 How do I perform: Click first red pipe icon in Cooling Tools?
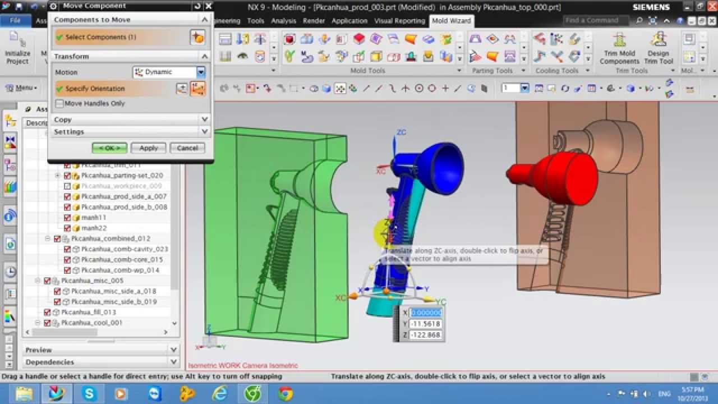(x=540, y=39)
